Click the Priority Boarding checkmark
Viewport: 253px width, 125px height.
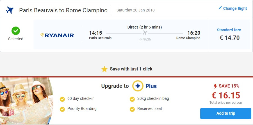click(62, 109)
